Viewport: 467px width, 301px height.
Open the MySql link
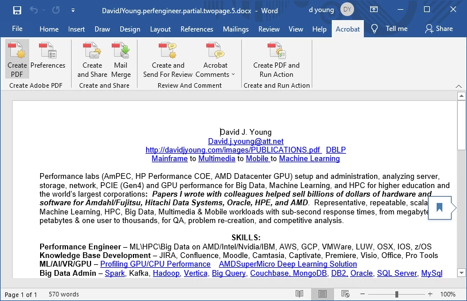pos(431,273)
